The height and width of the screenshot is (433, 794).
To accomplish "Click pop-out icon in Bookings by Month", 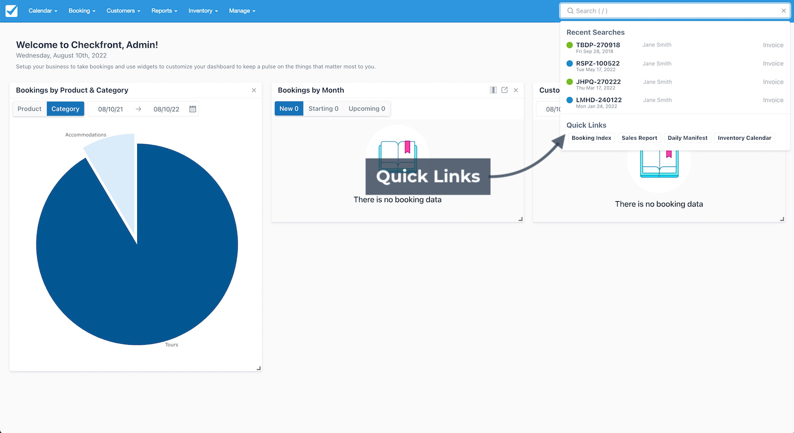I will coord(505,90).
